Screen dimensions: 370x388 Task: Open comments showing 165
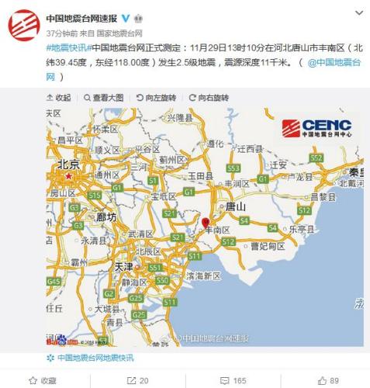coord(233,381)
